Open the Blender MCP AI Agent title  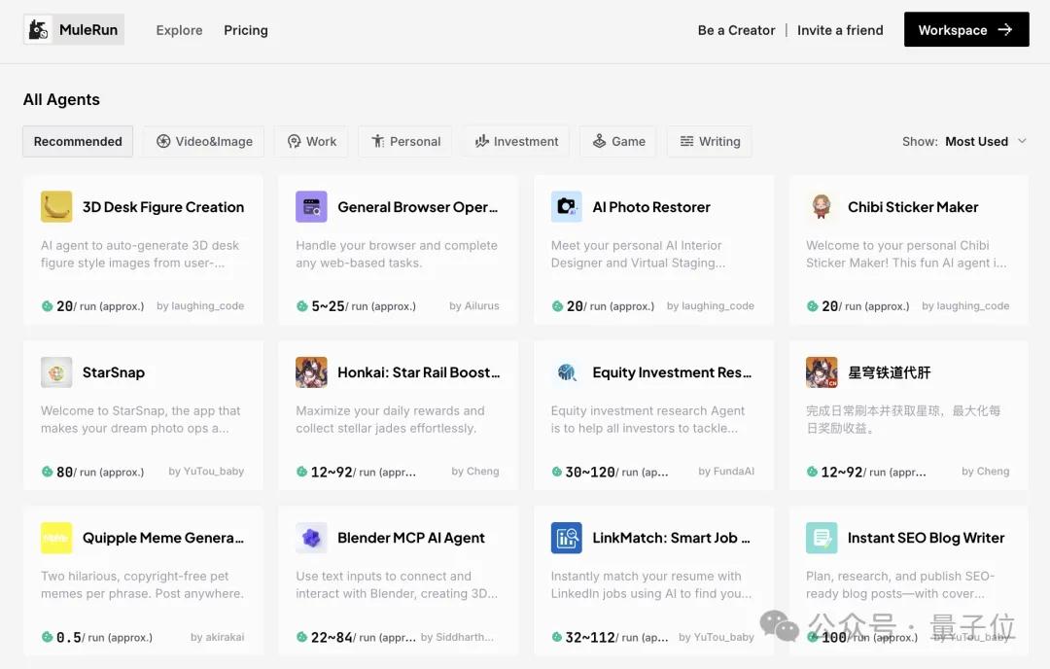411,538
